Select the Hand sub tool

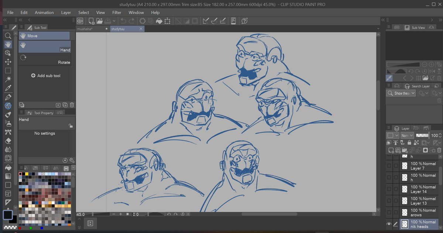point(44,47)
